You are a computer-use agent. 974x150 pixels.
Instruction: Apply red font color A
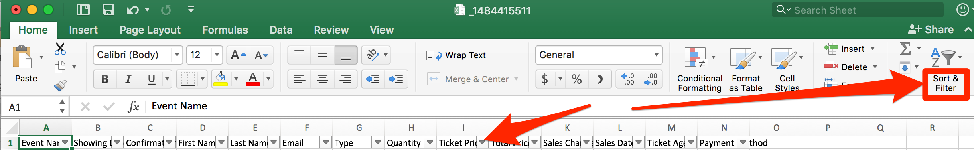[253, 79]
